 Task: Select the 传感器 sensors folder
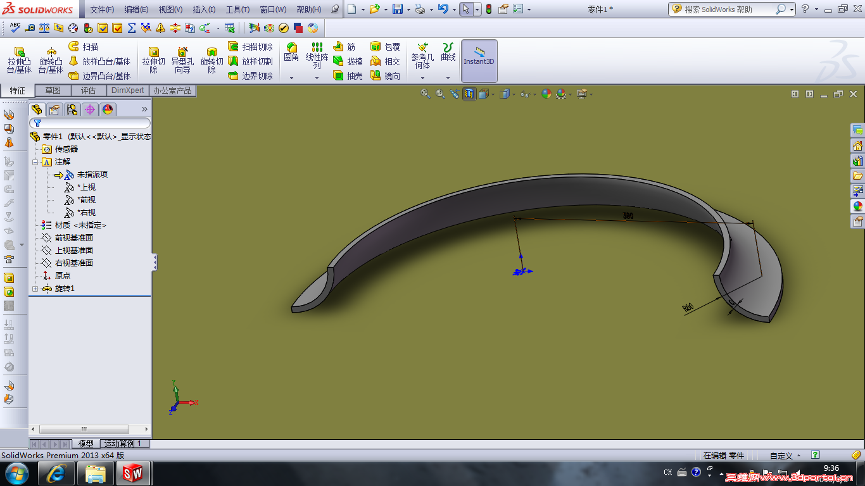60,149
